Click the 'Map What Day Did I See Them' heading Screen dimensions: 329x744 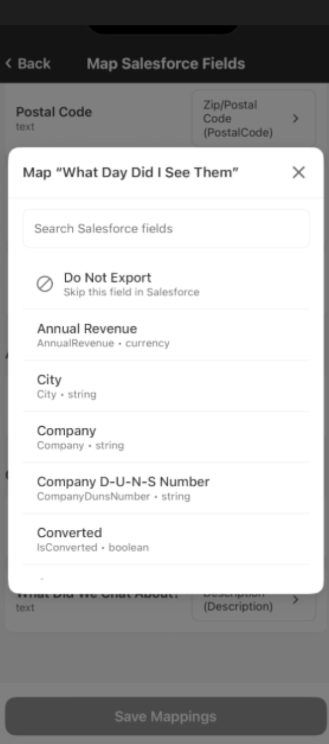point(131,173)
